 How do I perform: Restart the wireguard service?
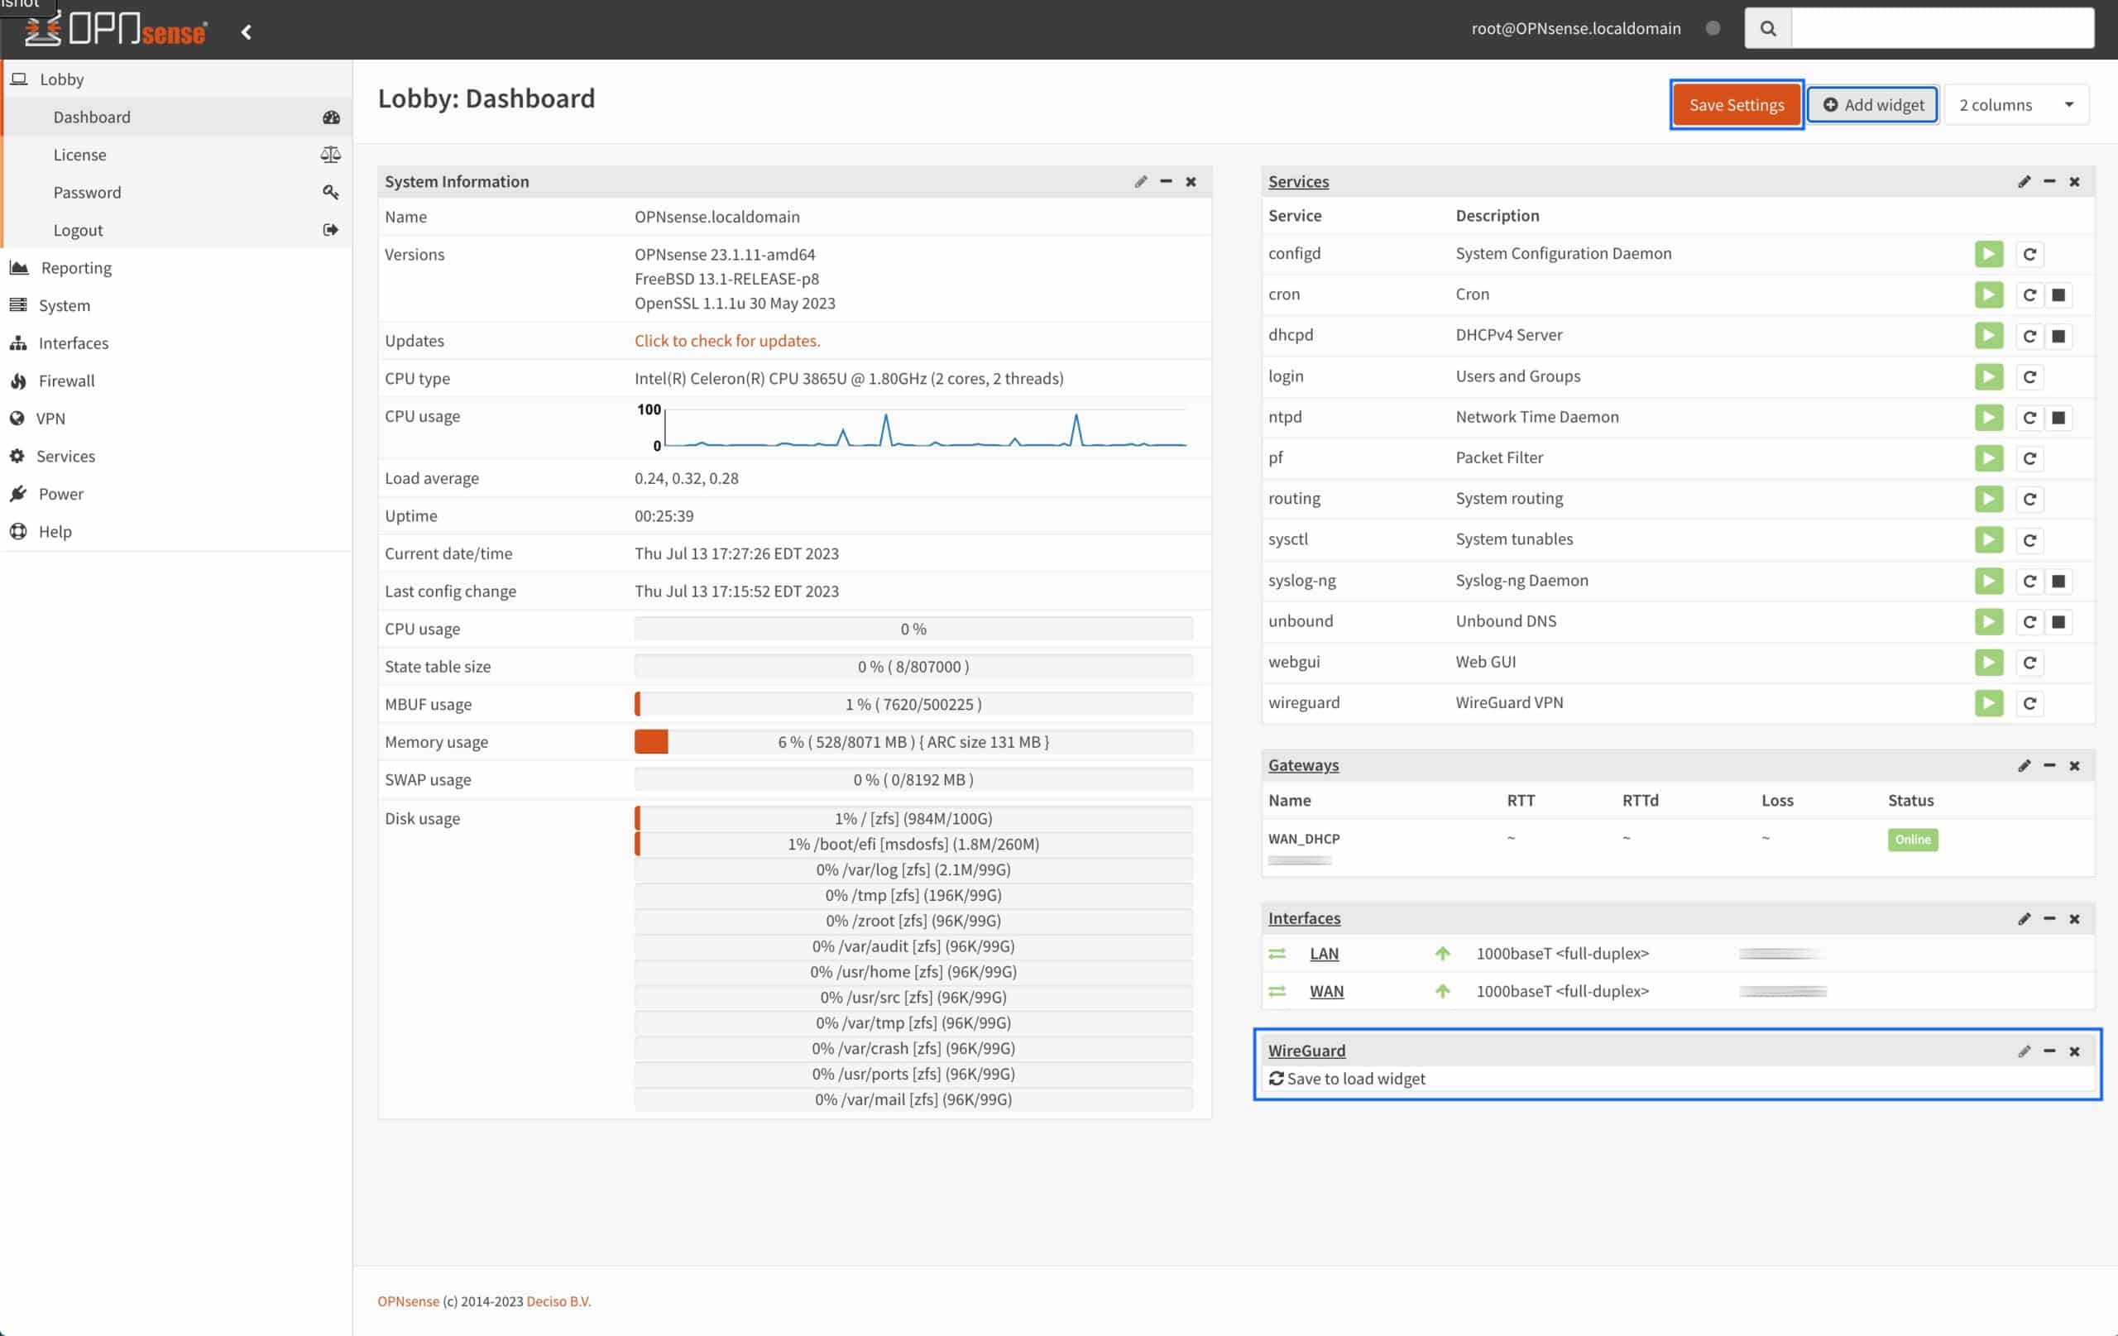[x=2029, y=704]
